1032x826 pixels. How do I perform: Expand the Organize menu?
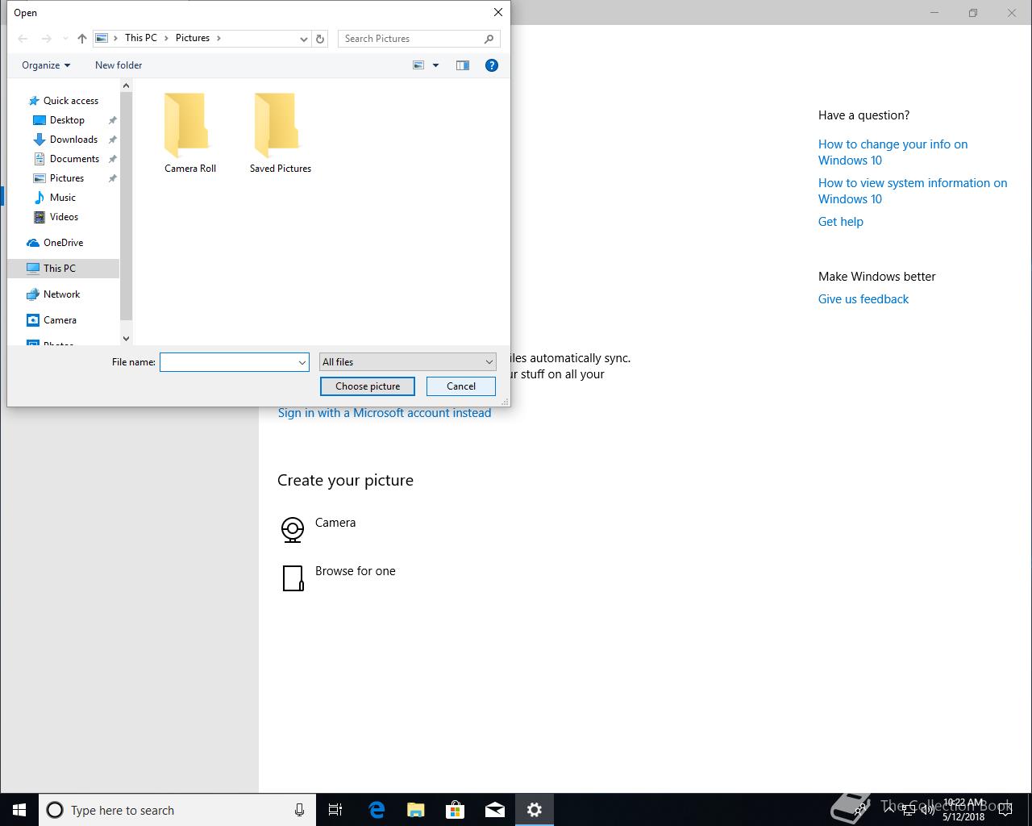(46, 65)
